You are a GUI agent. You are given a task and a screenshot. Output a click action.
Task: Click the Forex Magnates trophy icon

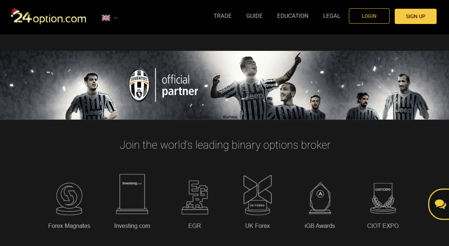tap(69, 199)
